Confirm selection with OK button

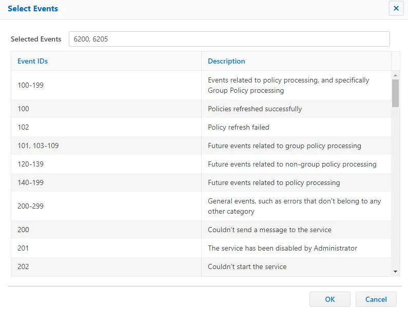pos(329,299)
